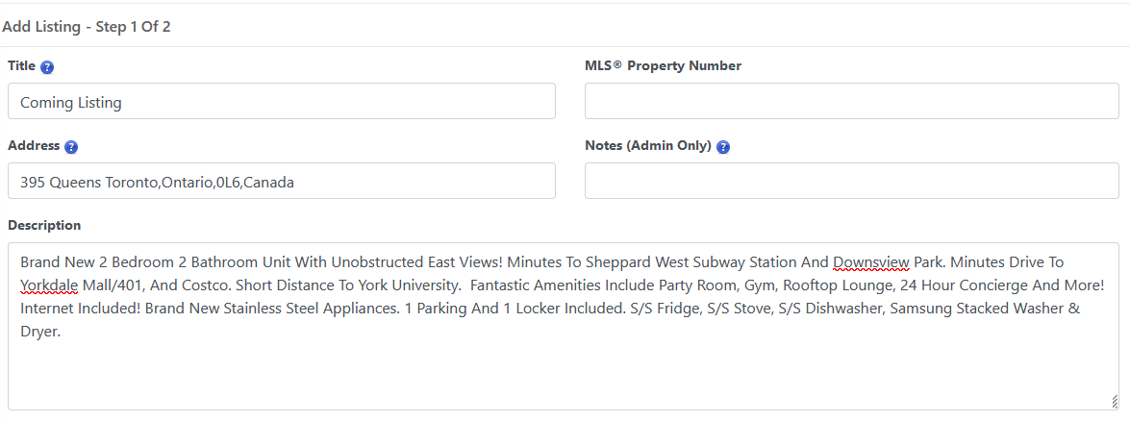Grab the Description box resize handle
Image resolution: width=1130 pixels, height=421 pixels.
[1114, 402]
